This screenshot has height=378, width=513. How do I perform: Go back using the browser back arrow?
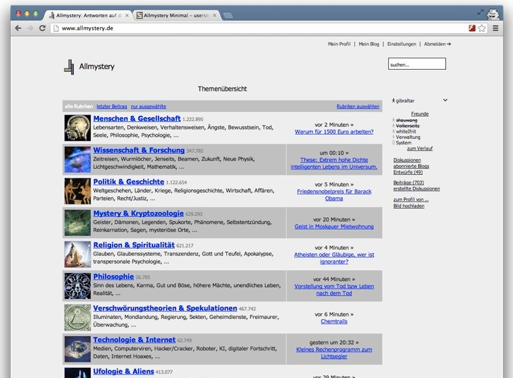[x=18, y=28]
